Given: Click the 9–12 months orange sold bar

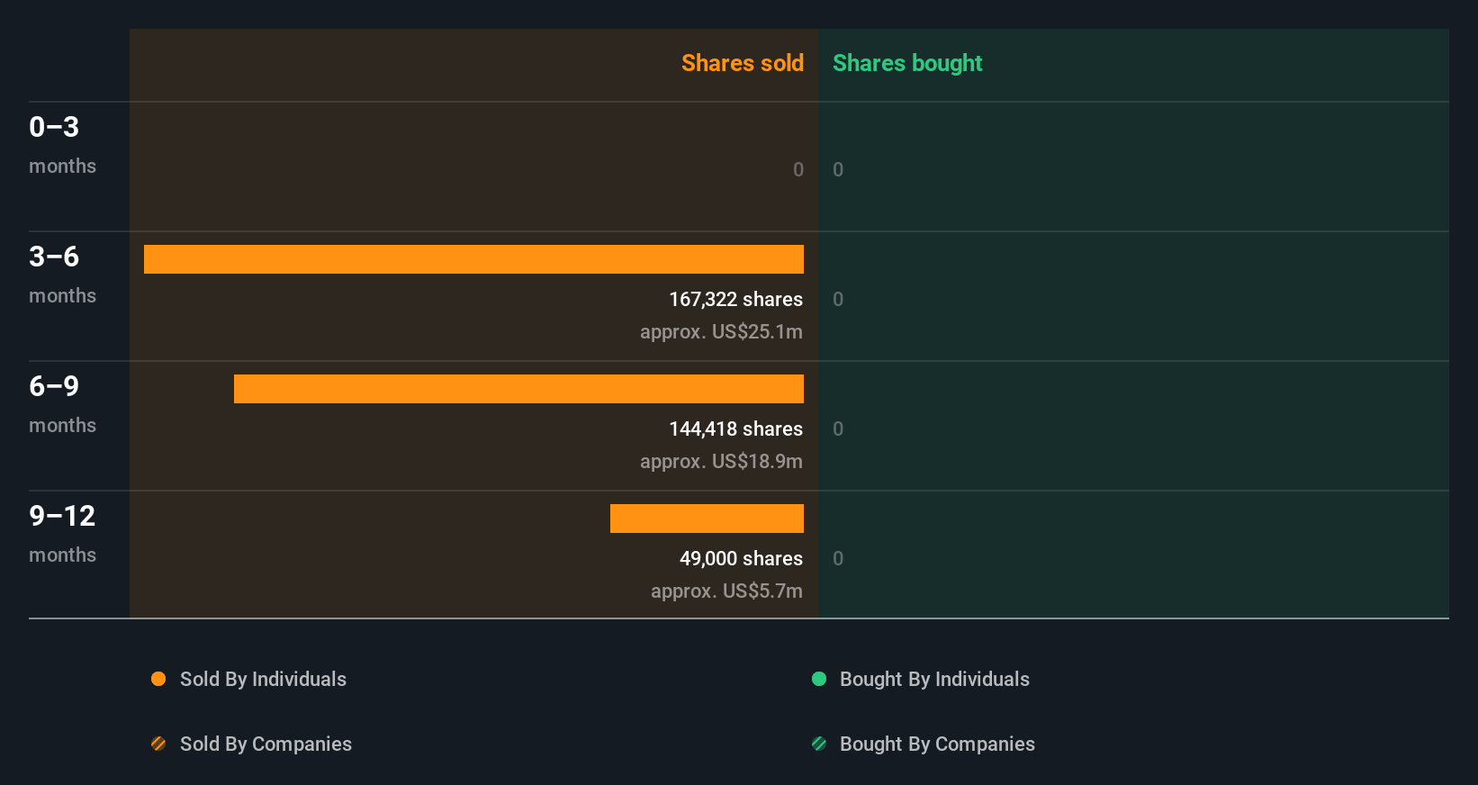Looking at the screenshot, I should (x=707, y=519).
